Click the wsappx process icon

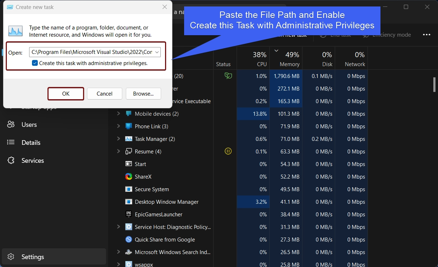(x=128, y=264)
